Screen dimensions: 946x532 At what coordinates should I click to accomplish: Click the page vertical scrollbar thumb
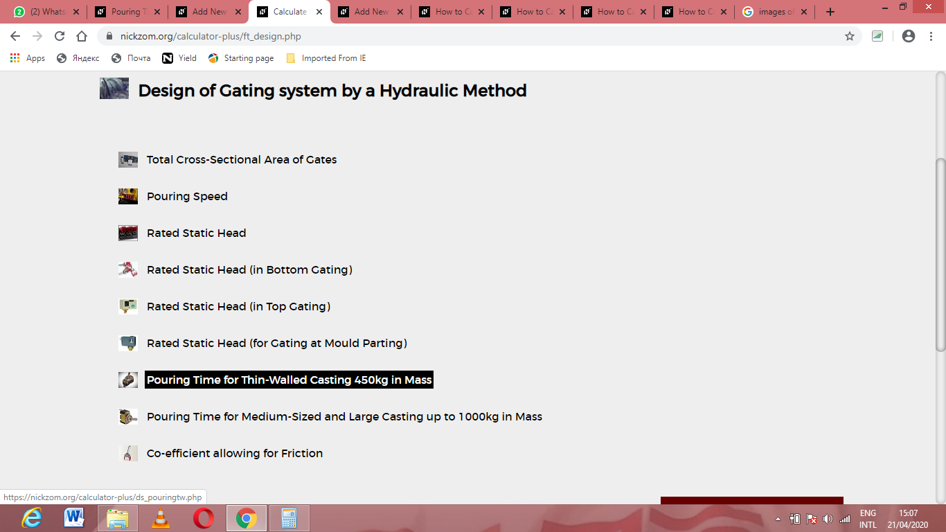[x=940, y=254]
